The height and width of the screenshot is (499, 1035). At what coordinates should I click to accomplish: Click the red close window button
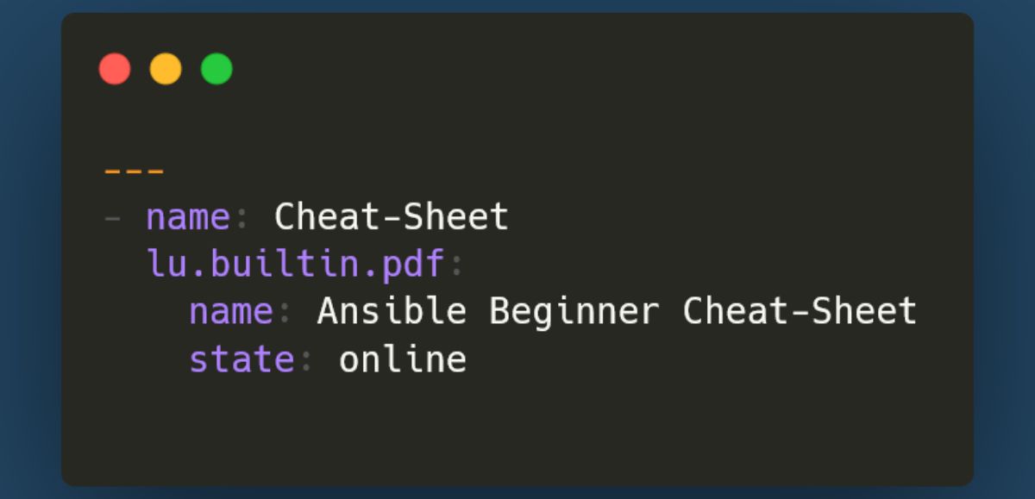tap(115, 69)
